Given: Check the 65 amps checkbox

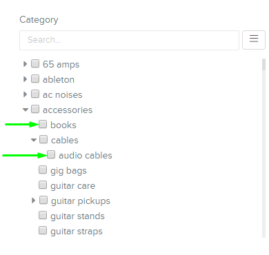Looking at the screenshot, I should point(35,63).
